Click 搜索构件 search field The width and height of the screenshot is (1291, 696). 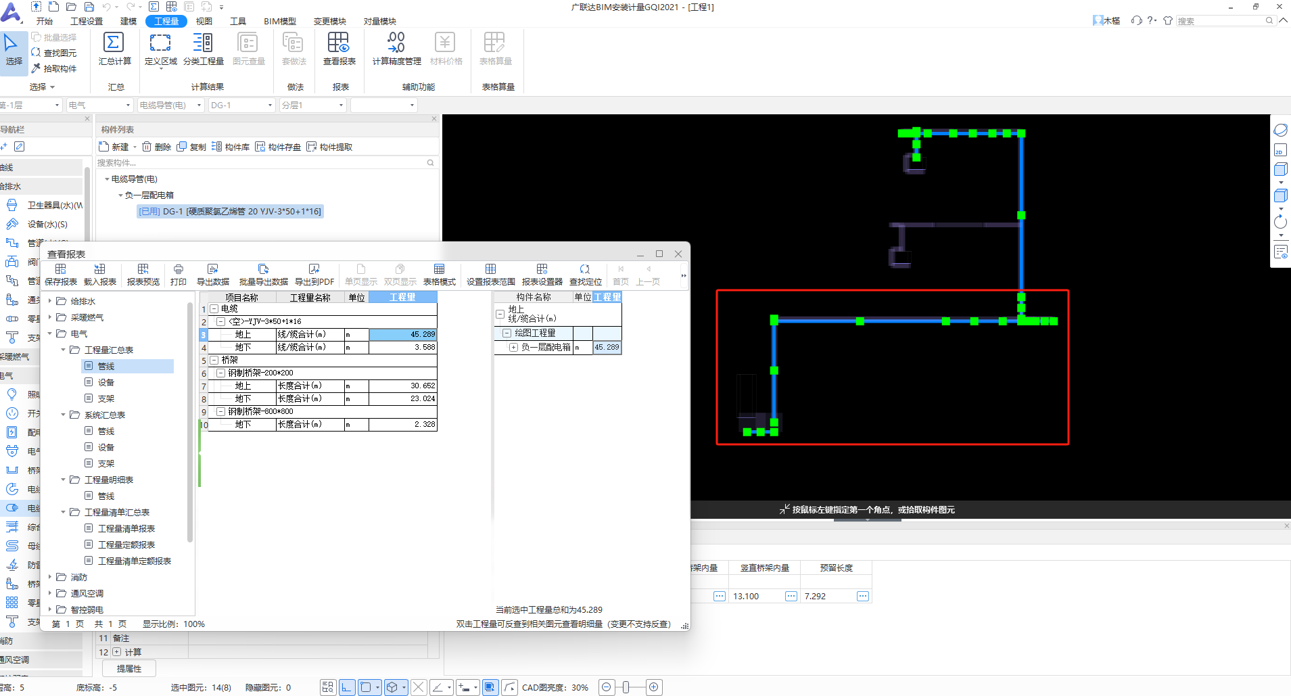click(266, 162)
